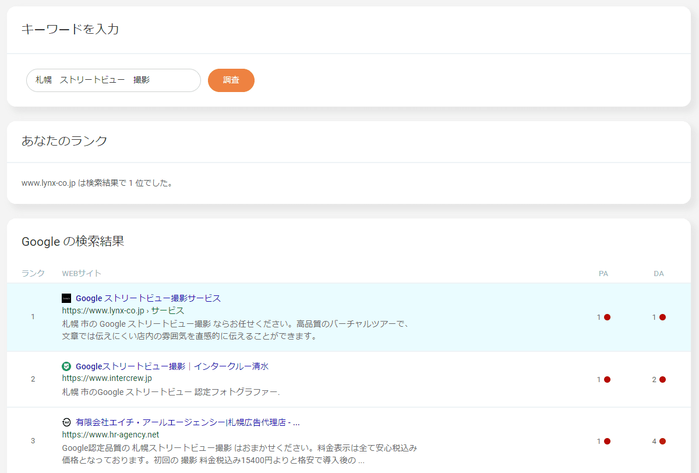This screenshot has height=473, width=699.
Task: Click the Google の検索結果 heading
Action: coord(73,241)
